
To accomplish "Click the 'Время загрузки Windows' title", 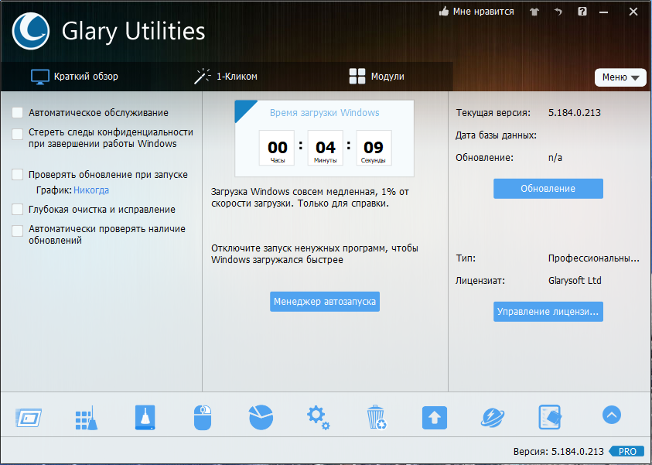I will pyautogui.click(x=324, y=113).
